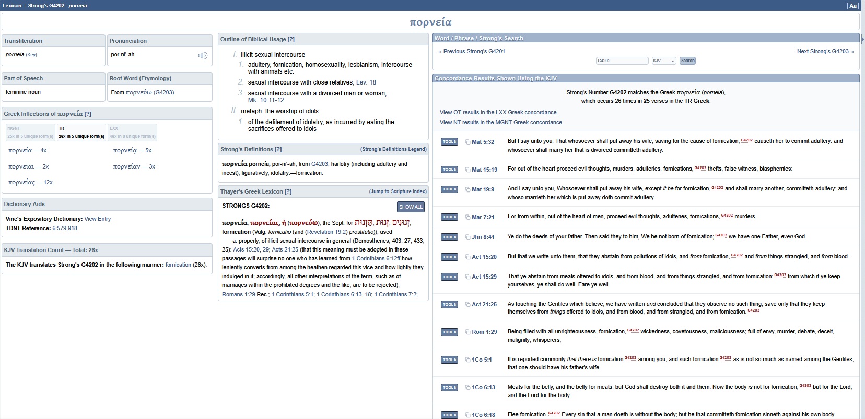Open help [?] for Strong's Definitions
Screen dimensions: 865x419
point(278,149)
